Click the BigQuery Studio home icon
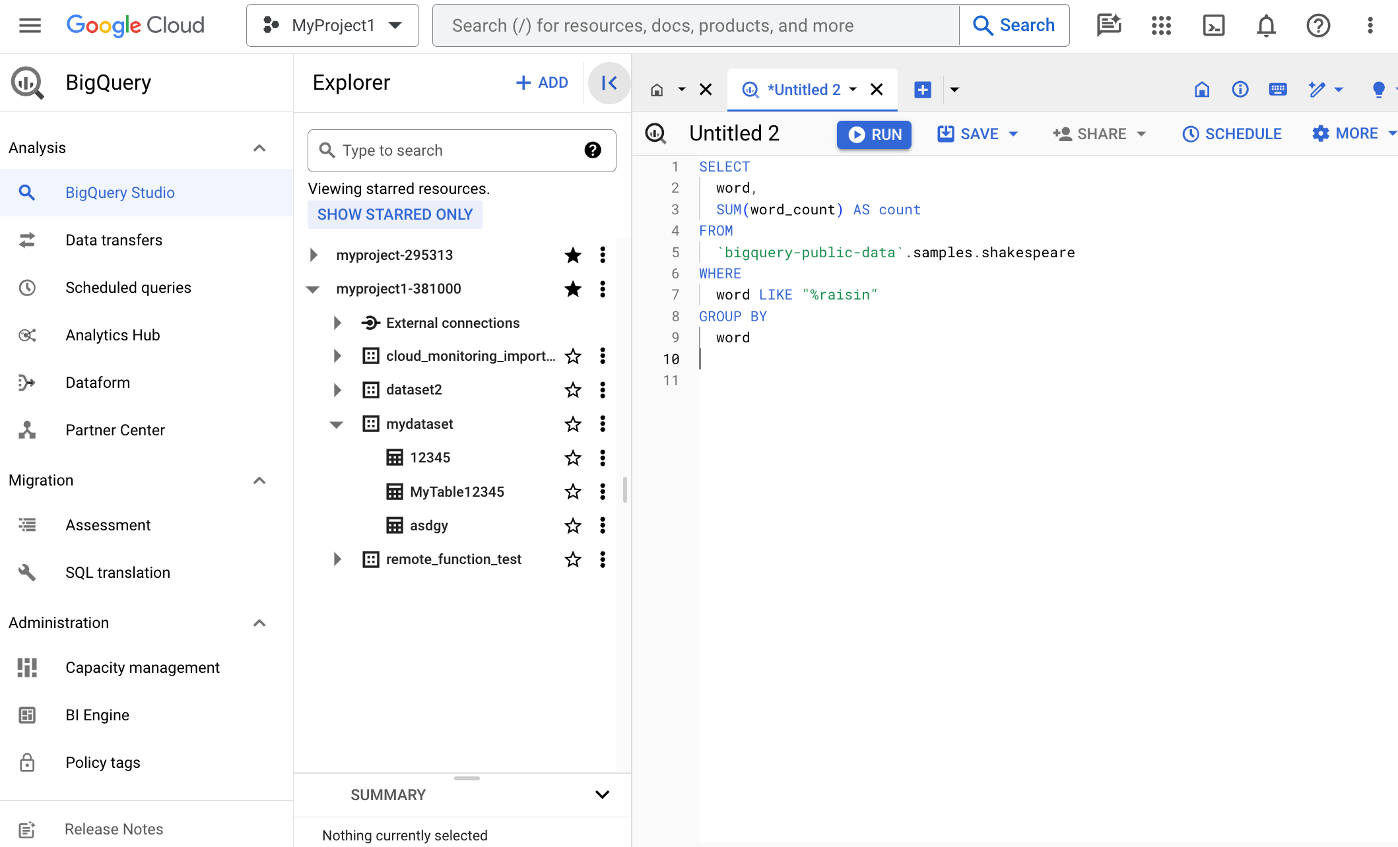1398x847 pixels. tap(657, 89)
